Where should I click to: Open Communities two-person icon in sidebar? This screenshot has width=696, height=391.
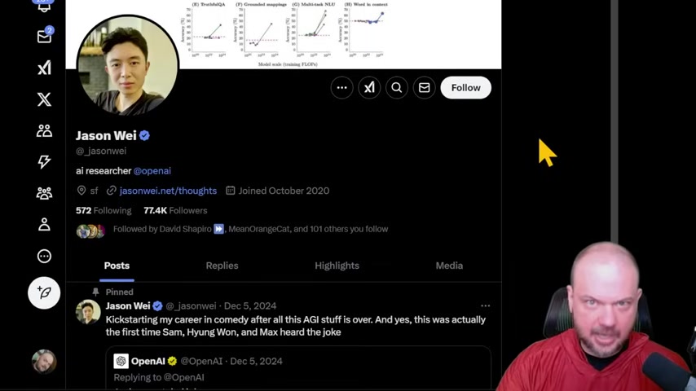tap(44, 130)
